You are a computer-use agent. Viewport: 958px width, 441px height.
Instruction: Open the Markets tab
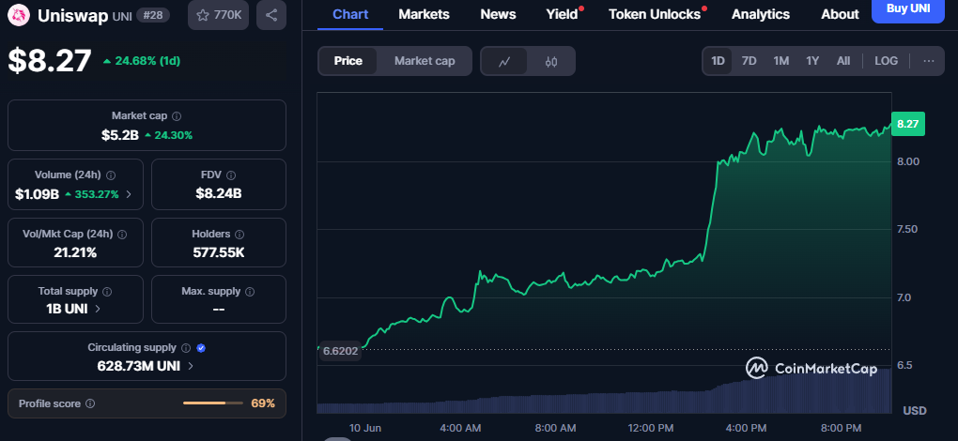click(424, 14)
